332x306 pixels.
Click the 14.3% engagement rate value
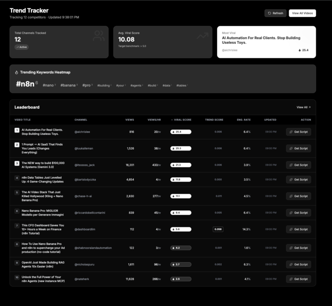pyautogui.click(x=246, y=229)
